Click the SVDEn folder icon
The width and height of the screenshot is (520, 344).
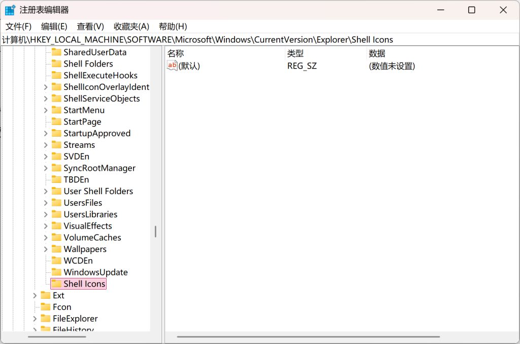click(56, 157)
